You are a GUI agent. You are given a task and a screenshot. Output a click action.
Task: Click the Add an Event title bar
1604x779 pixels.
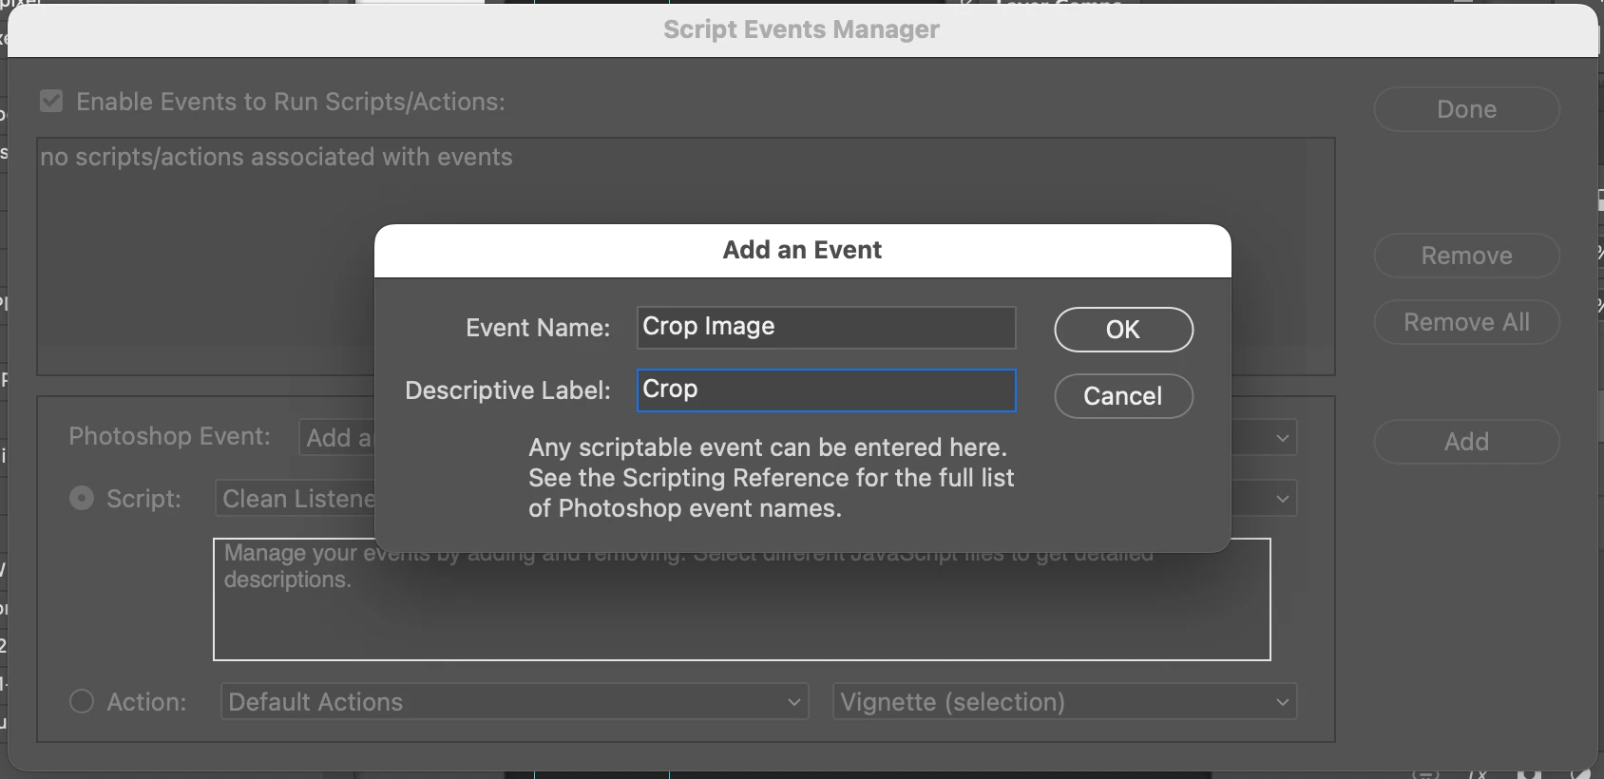click(802, 250)
